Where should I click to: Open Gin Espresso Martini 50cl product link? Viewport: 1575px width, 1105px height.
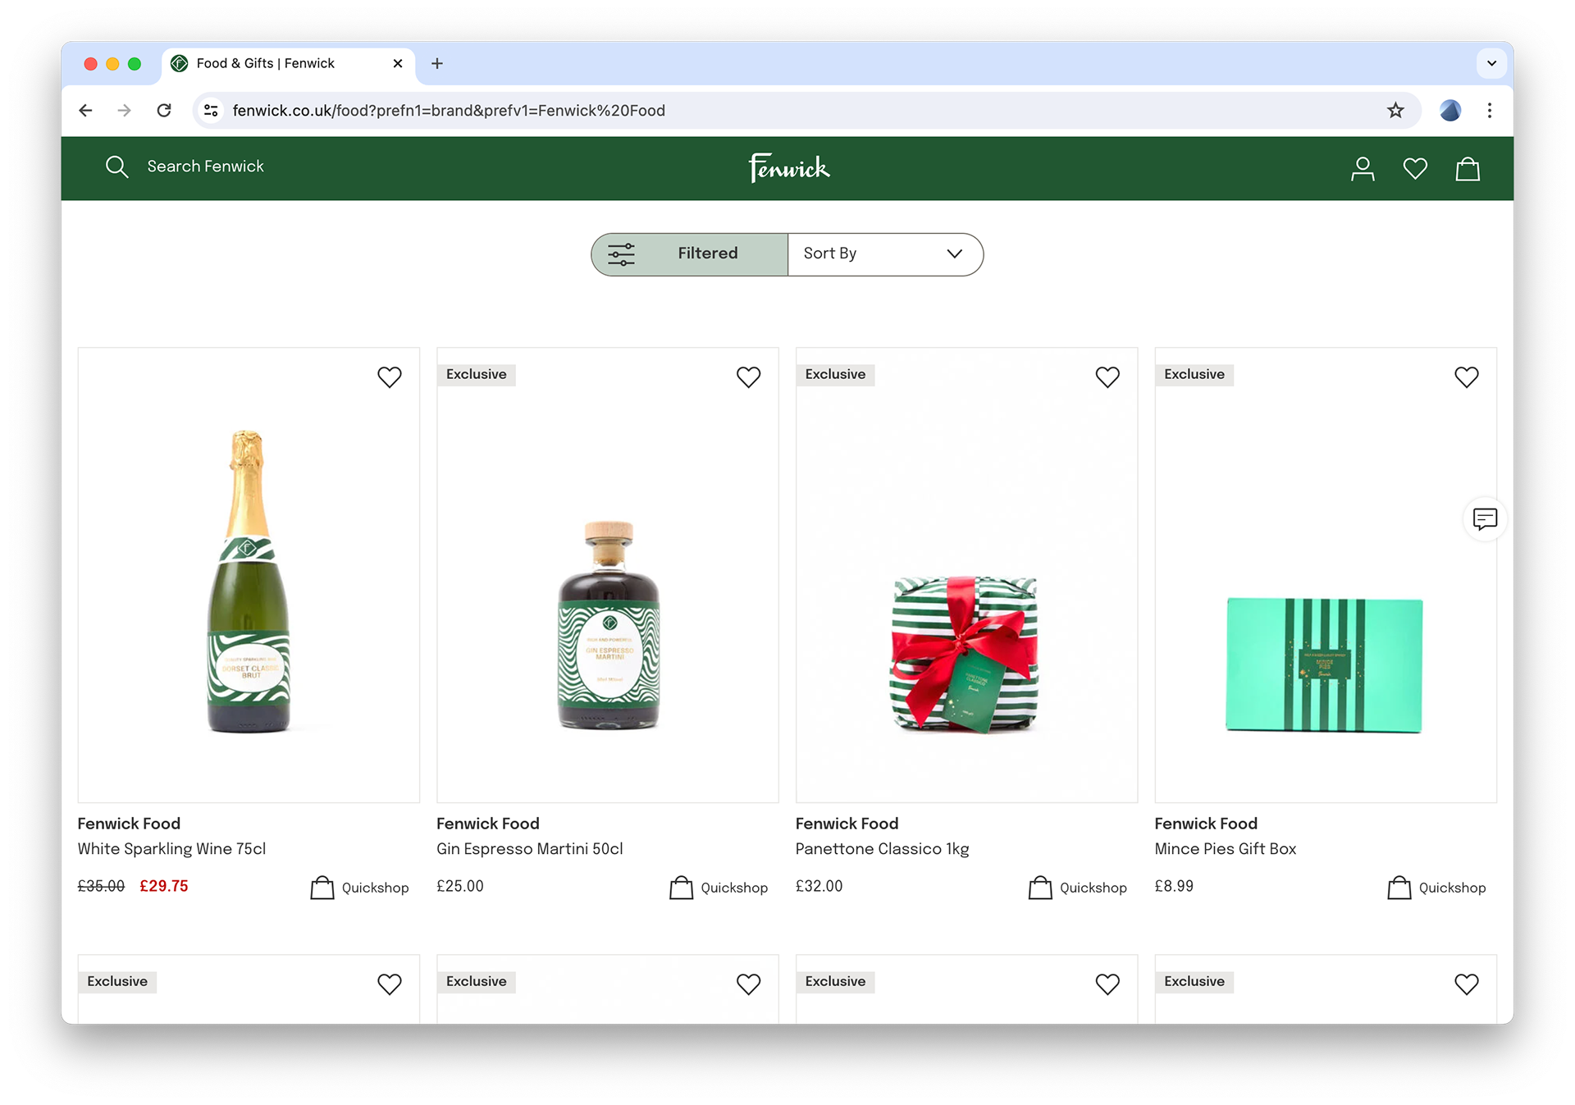click(529, 849)
